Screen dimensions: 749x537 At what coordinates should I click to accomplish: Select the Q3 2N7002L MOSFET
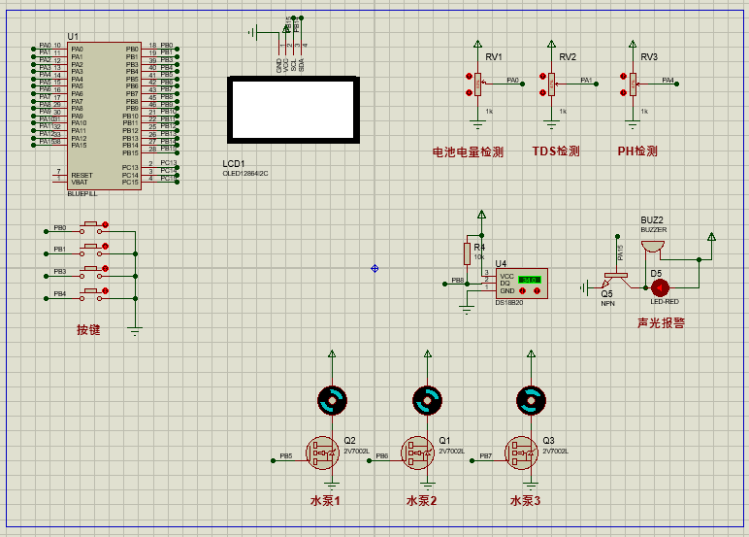point(521,453)
